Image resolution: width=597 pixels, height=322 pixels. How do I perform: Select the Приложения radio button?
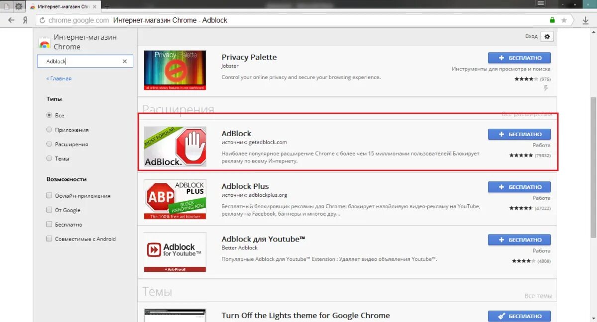point(49,130)
